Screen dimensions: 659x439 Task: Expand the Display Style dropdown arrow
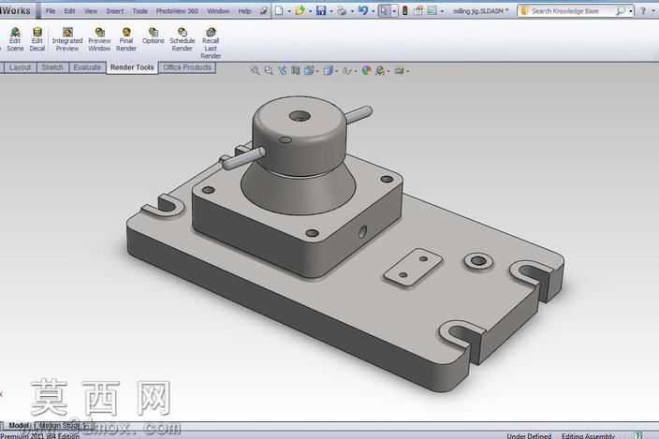pos(337,71)
